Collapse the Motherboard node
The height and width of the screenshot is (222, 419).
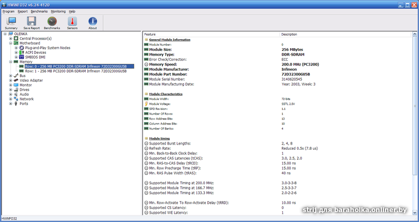pyautogui.click(x=10, y=43)
